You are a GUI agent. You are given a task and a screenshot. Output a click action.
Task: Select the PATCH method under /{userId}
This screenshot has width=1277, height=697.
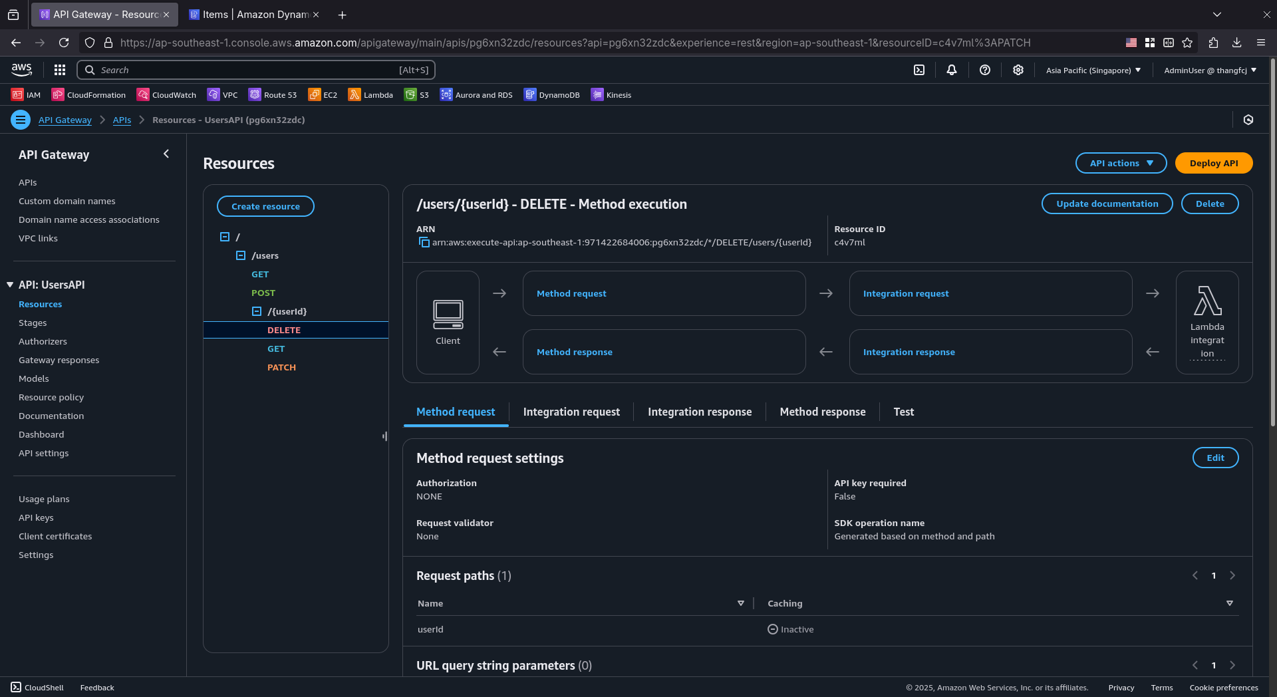click(x=281, y=367)
